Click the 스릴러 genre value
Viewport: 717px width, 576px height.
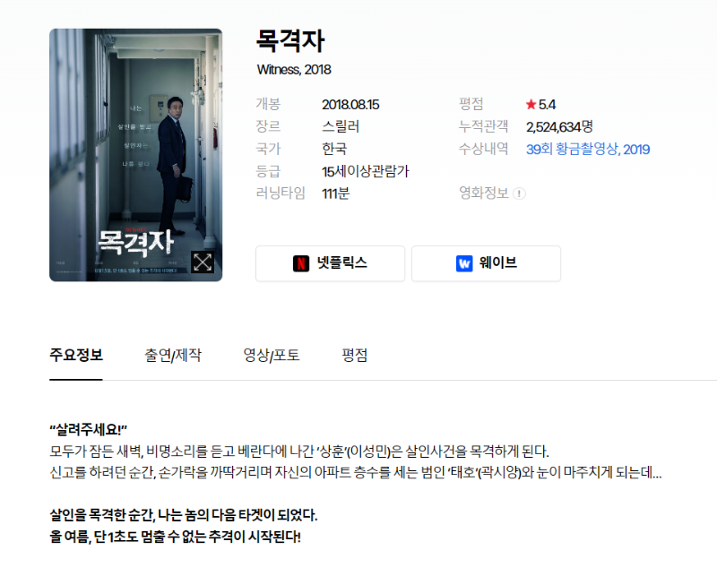[x=341, y=126]
